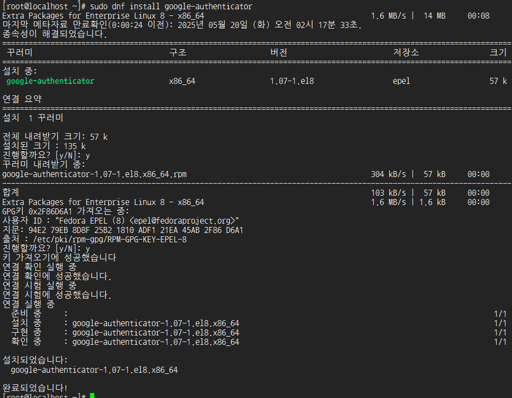The image size is (512, 398).
Task: Select the '연결 실행 중' line
Action: pos(29,304)
